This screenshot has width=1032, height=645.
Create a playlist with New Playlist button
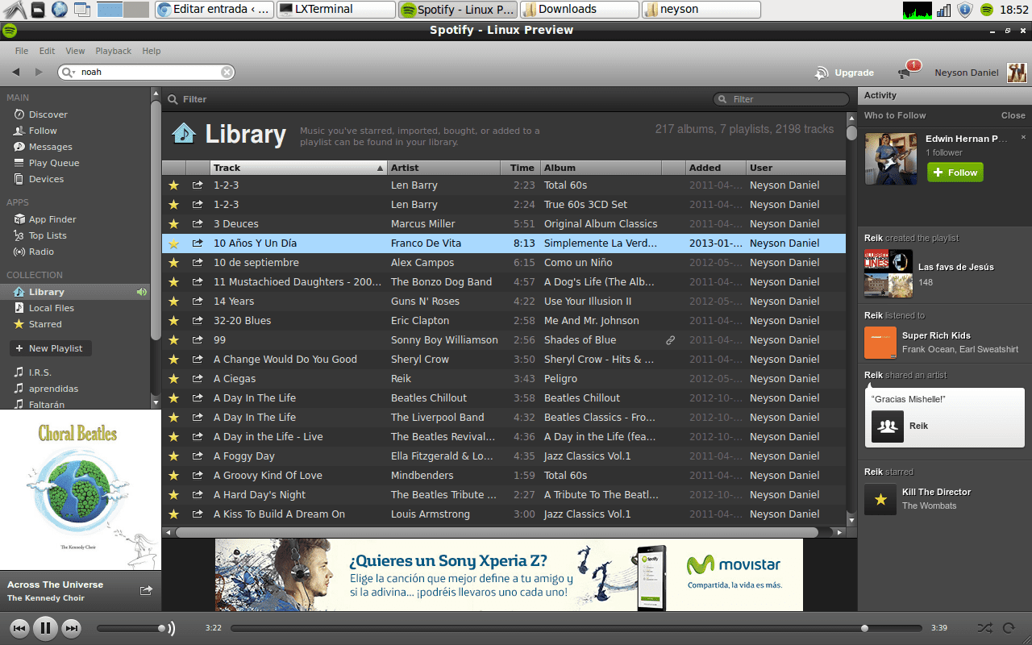50,348
